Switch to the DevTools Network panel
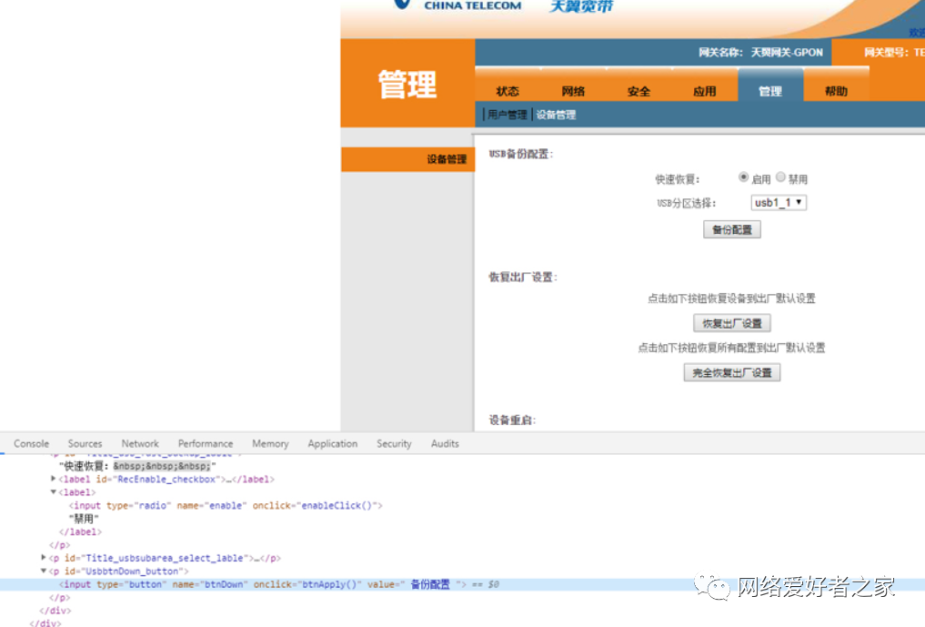 139,443
